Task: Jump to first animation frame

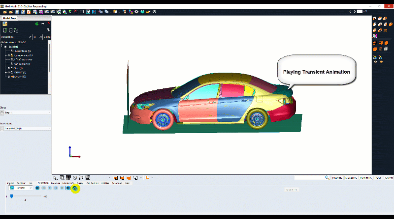Action: coord(37,188)
